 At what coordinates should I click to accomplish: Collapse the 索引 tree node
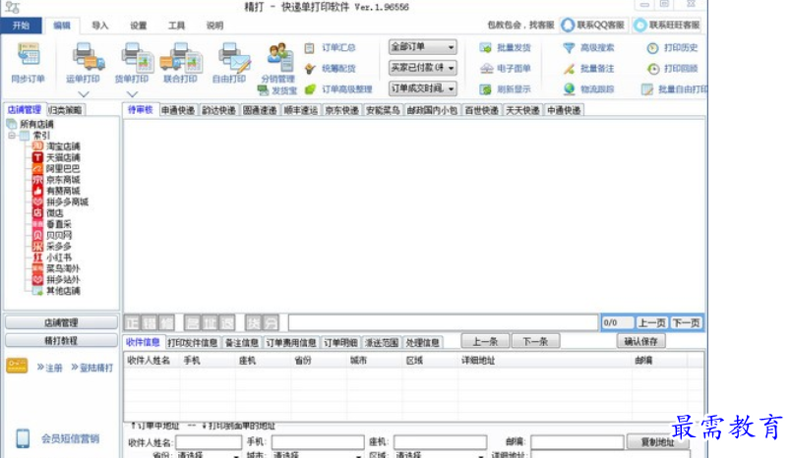12,136
